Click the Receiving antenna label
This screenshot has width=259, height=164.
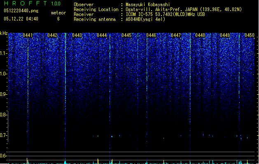[x=95, y=19]
